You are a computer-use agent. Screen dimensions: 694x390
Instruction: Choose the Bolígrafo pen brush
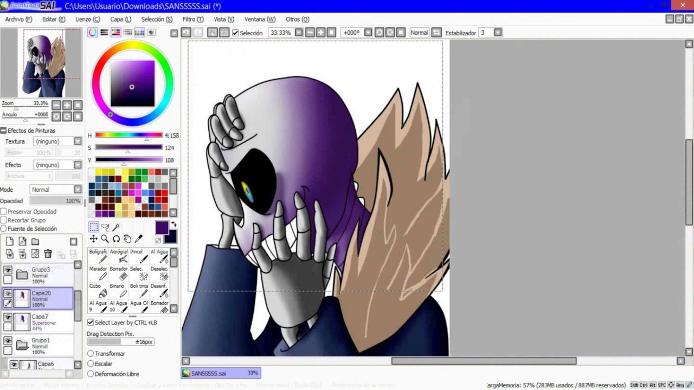98,256
